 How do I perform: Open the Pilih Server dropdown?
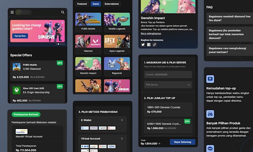pos(168,85)
